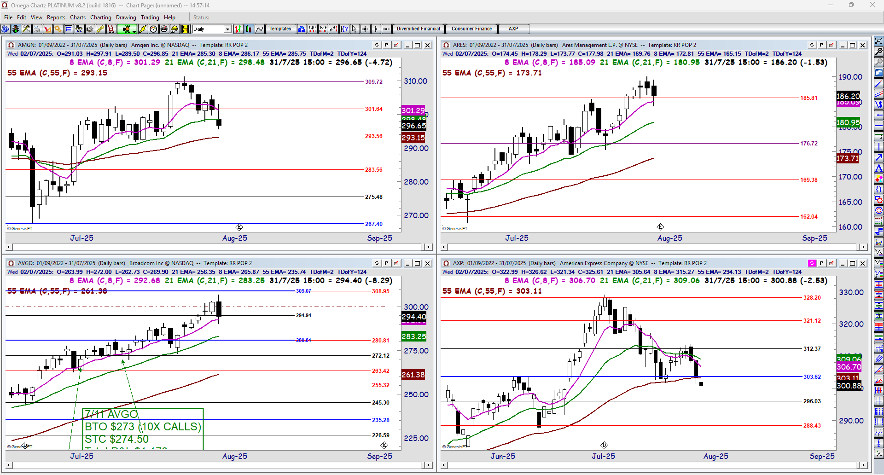
Task: Click the chain link icon in toolbar
Action: (x=100, y=29)
